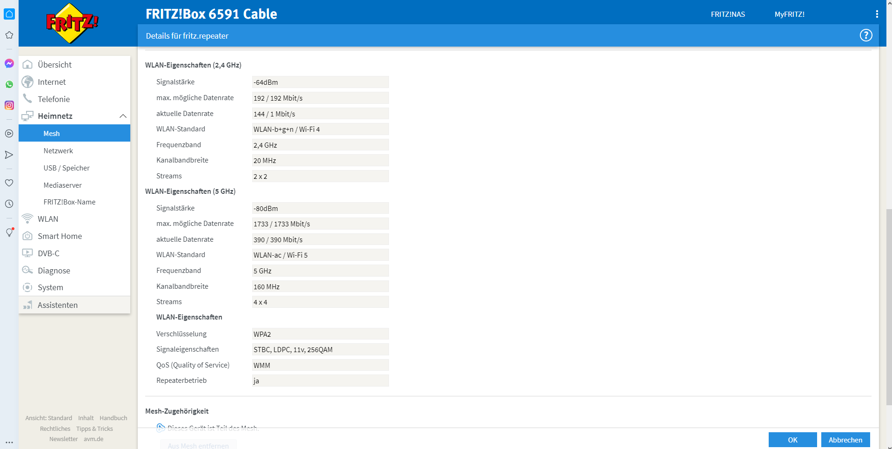Click the WLAN wifi icon

pos(28,218)
